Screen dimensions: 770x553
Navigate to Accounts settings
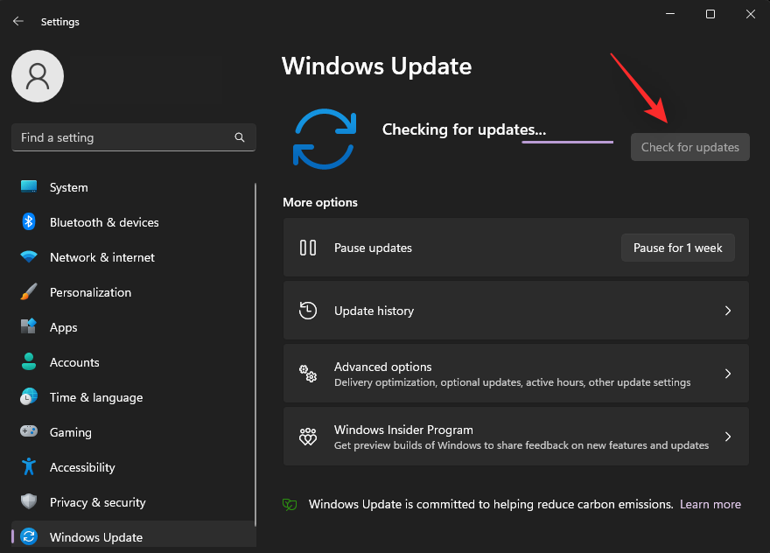134,362
